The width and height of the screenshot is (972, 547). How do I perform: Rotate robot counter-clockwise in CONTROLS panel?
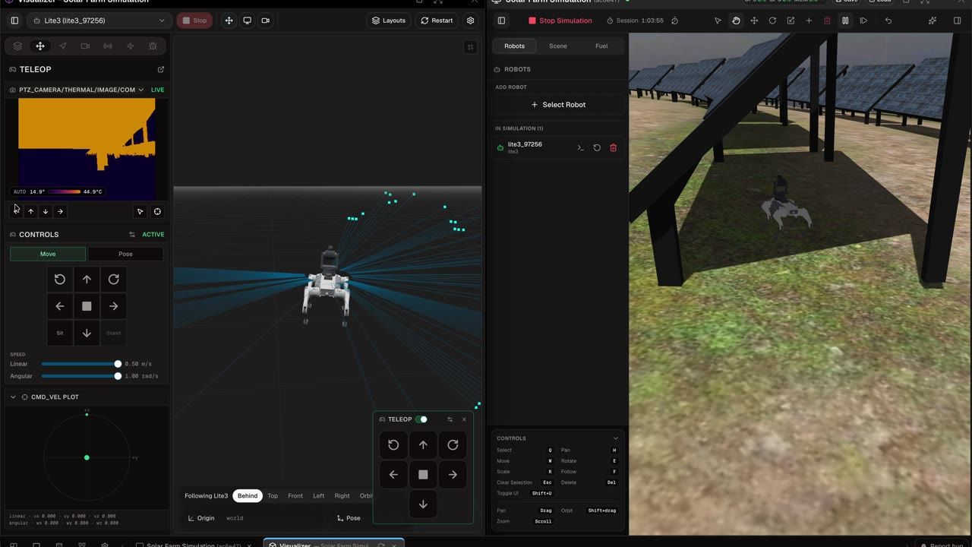pos(60,280)
